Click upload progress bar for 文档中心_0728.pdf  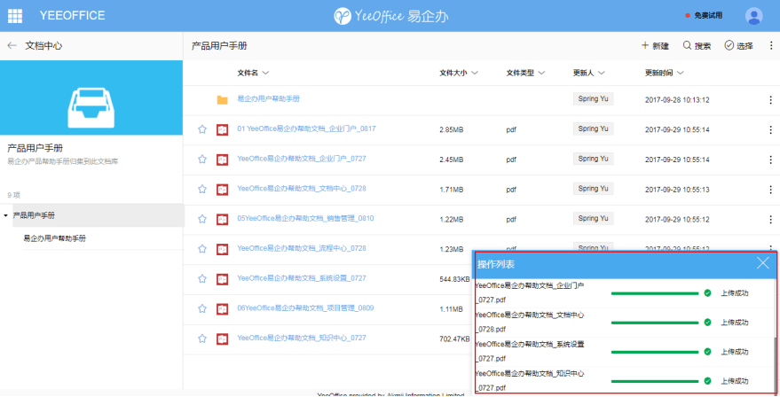655,323
